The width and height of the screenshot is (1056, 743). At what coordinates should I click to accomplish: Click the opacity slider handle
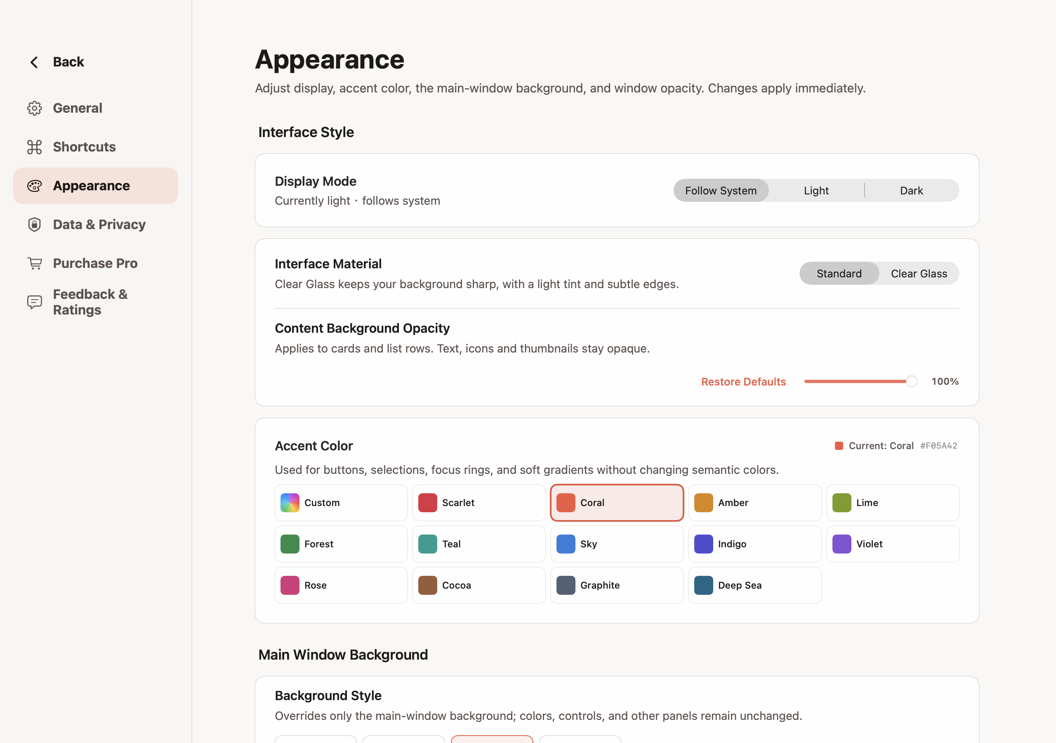point(911,381)
